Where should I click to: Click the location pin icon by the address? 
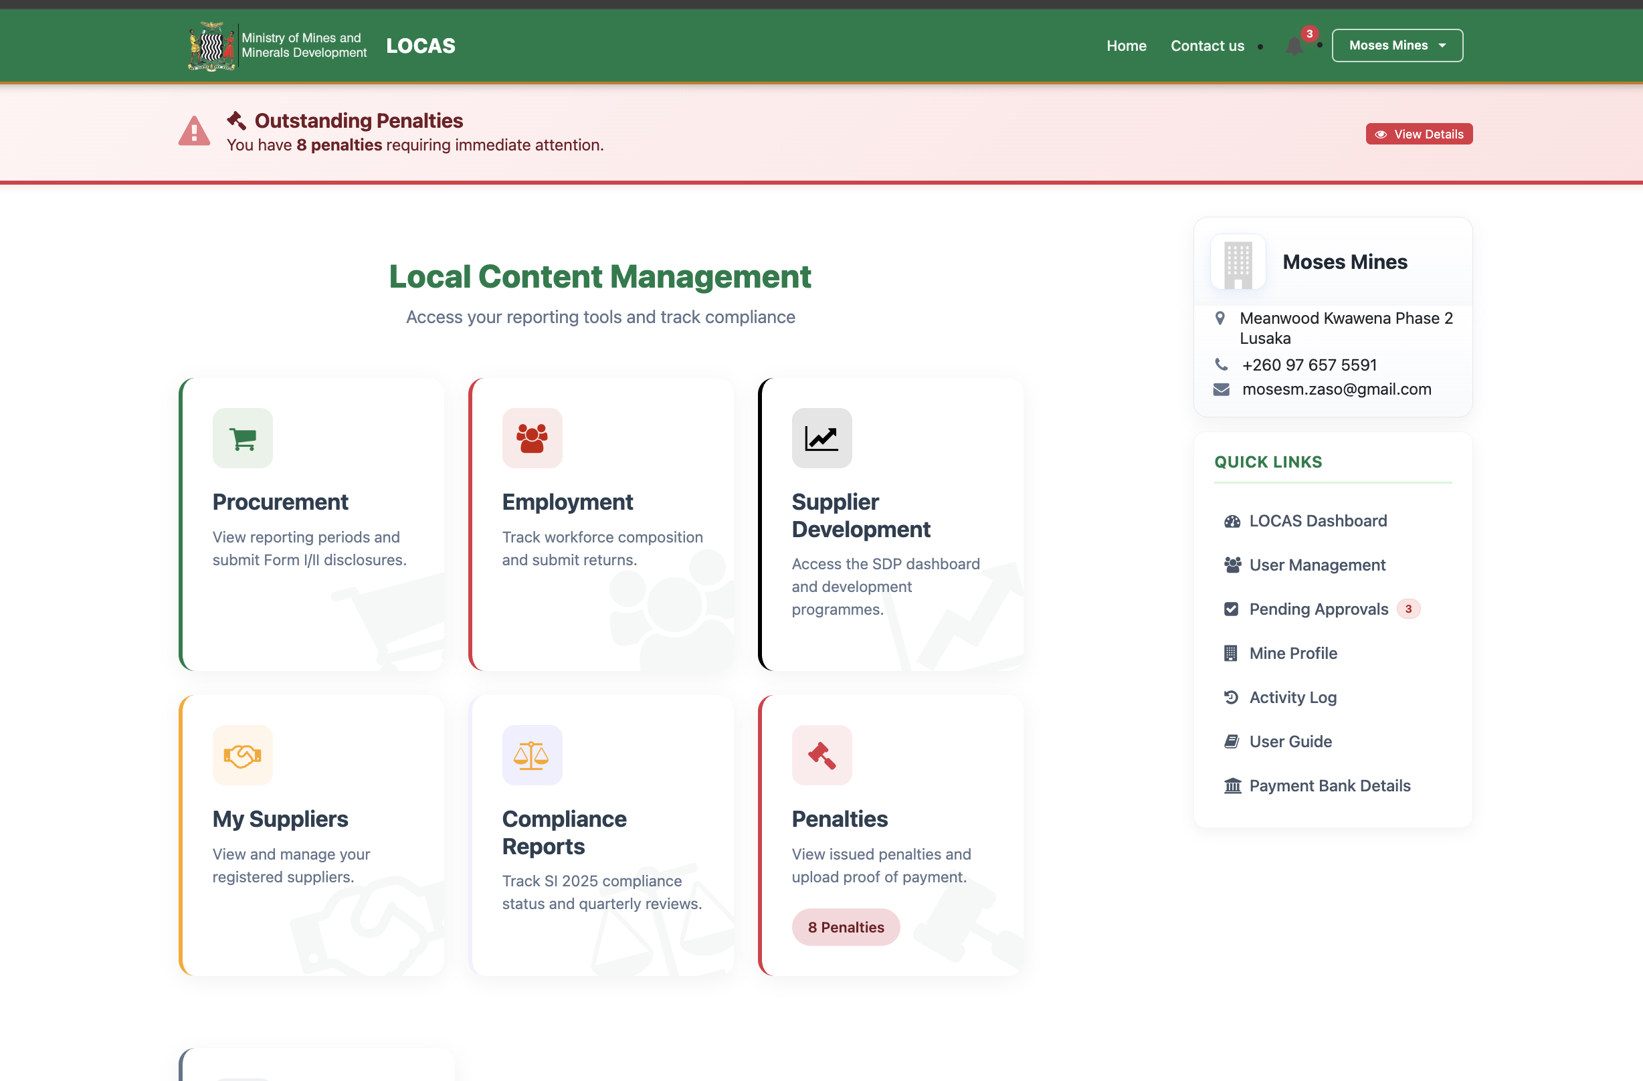[x=1220, y=318]
